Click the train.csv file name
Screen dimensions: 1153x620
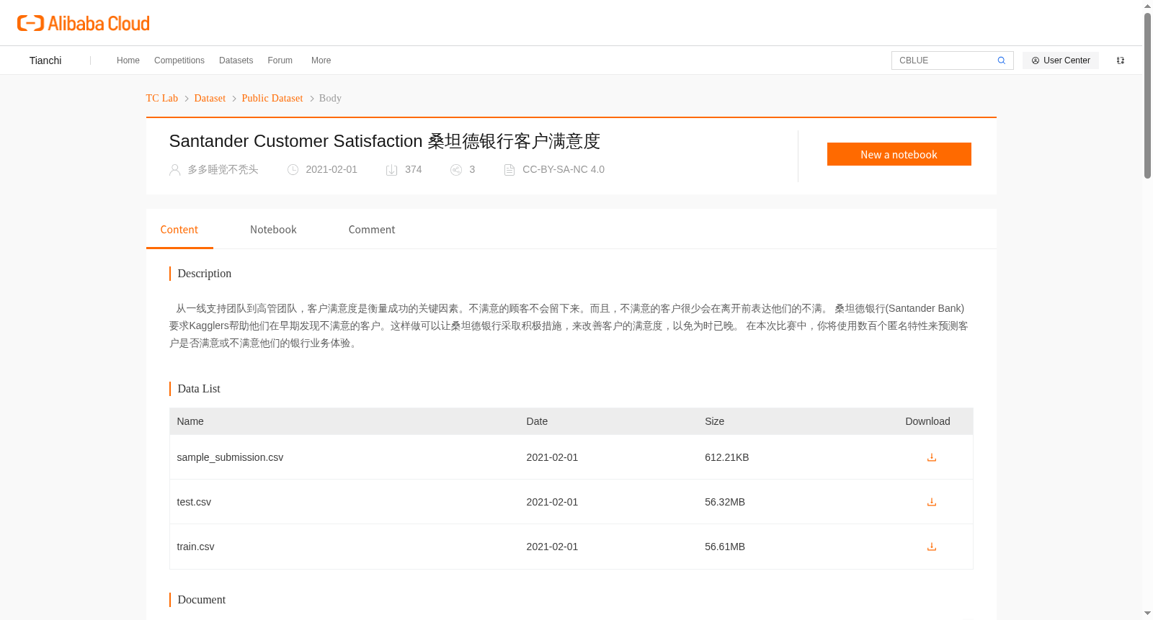(x=195, y=547)
